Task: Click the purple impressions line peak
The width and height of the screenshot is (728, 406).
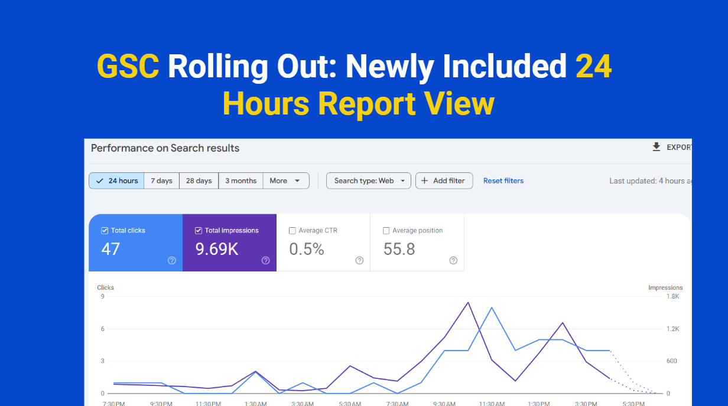Action: pos(468,302)
